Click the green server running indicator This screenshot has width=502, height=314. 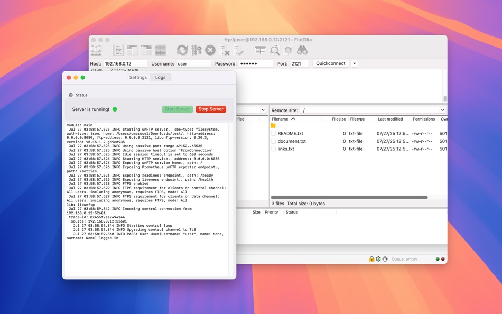(x=115, y=109)
